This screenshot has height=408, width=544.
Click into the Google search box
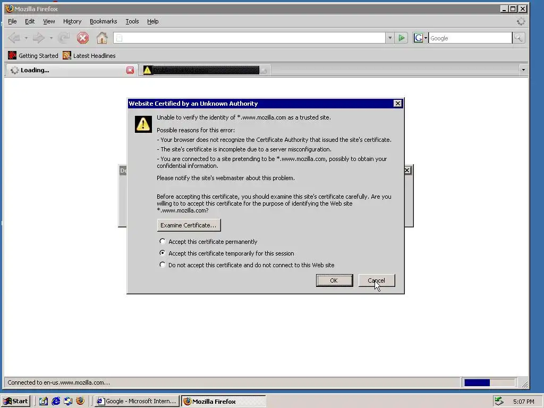470,38
